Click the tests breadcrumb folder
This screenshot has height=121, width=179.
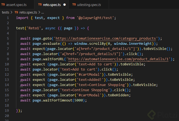click(5, 12)
